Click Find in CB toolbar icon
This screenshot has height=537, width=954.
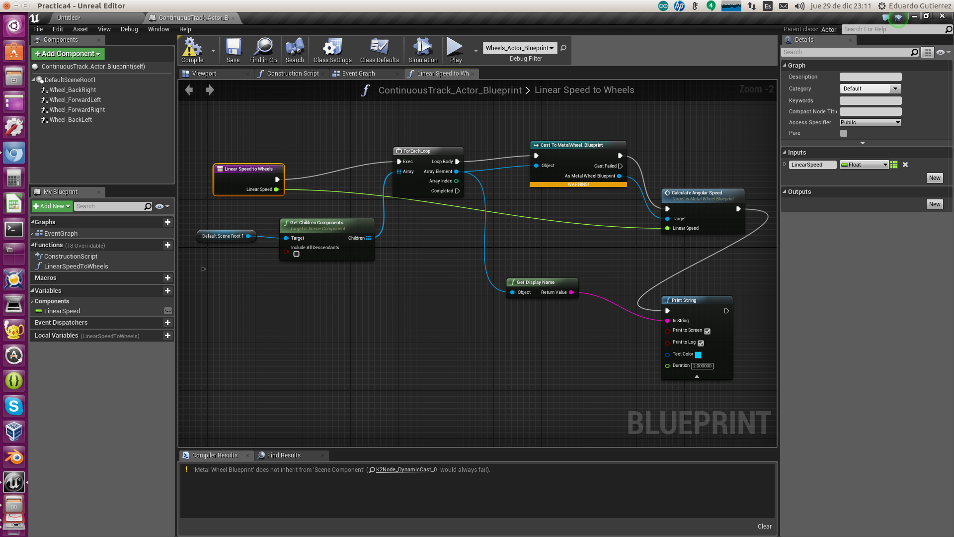point(263,50)
